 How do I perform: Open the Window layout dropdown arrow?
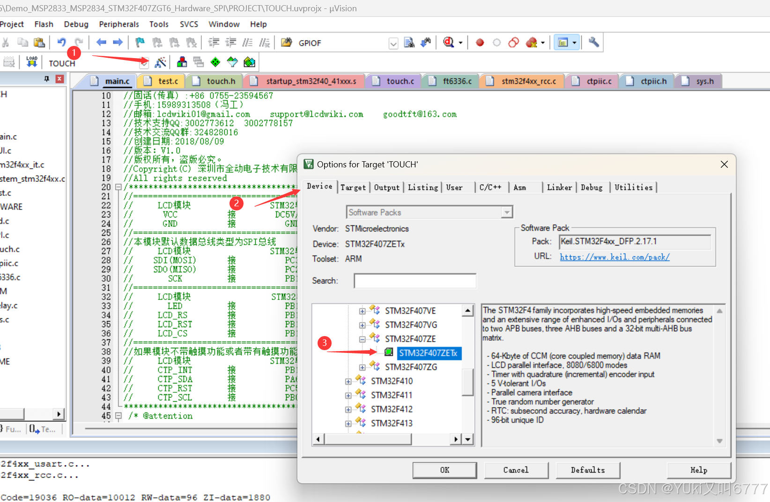[x=575, y=43]
